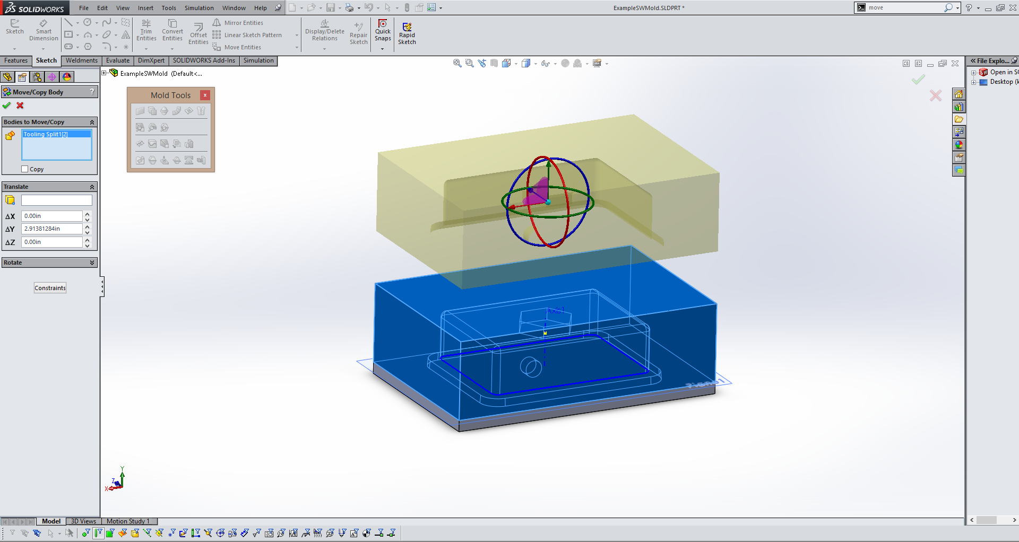This screenshot has width=1019, height=542.
Task: Open SOLIDWORKS Add-Ins tab
Action: (204, 60)
